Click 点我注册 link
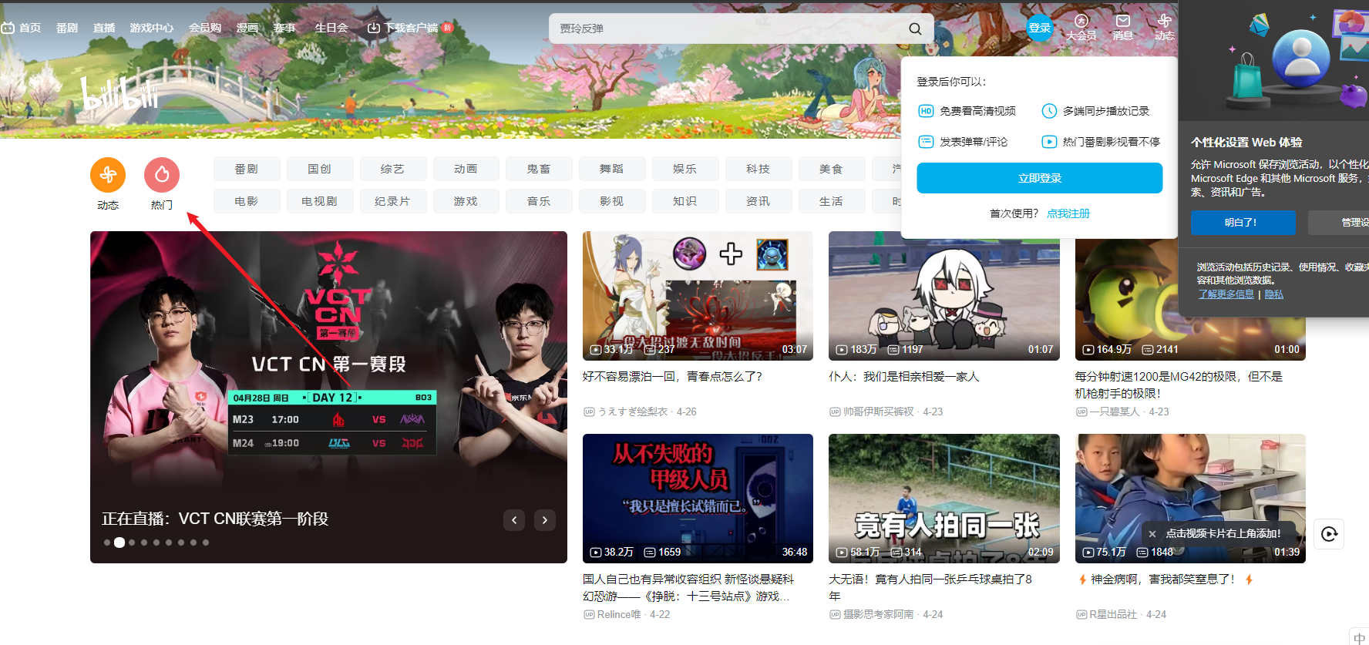 pyautogui.click(x=1068, y=213)
